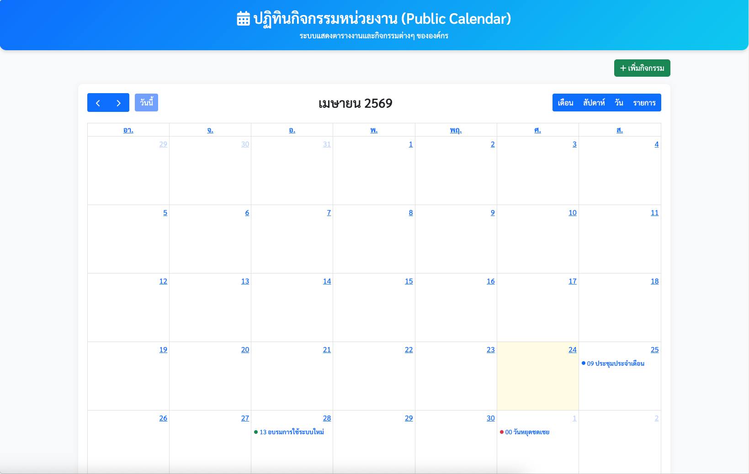Select day number 20
The width and height of the screenshot is (749, 474).
(245, 350)
